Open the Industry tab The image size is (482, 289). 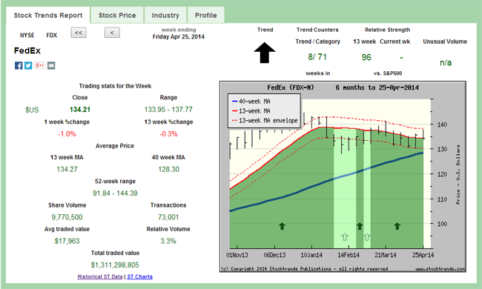[165, 16]
